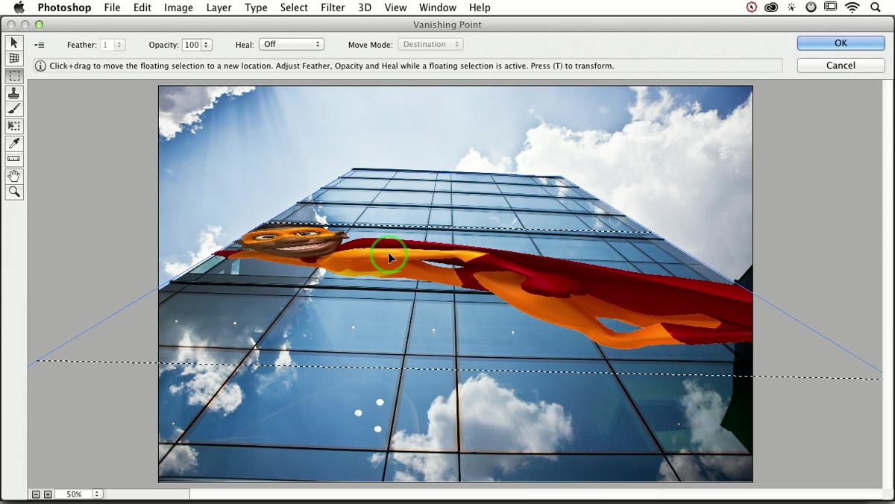Open the Select menu
895x504 pixels.
[x=294, y=7]
